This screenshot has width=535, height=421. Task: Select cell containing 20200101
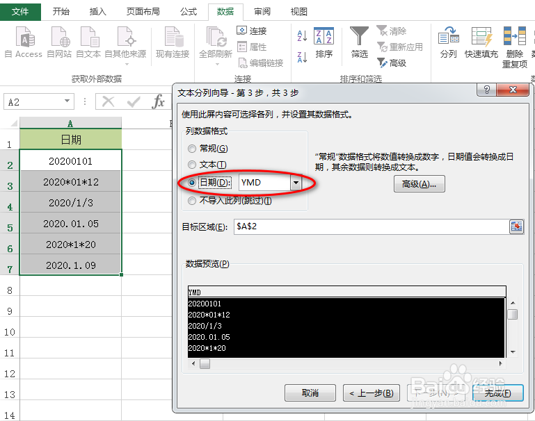(x=71, y=160)
